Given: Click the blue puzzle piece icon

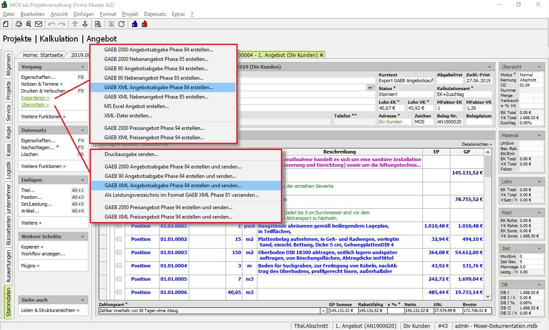Looking at the screenshot, I should (135, 24).
